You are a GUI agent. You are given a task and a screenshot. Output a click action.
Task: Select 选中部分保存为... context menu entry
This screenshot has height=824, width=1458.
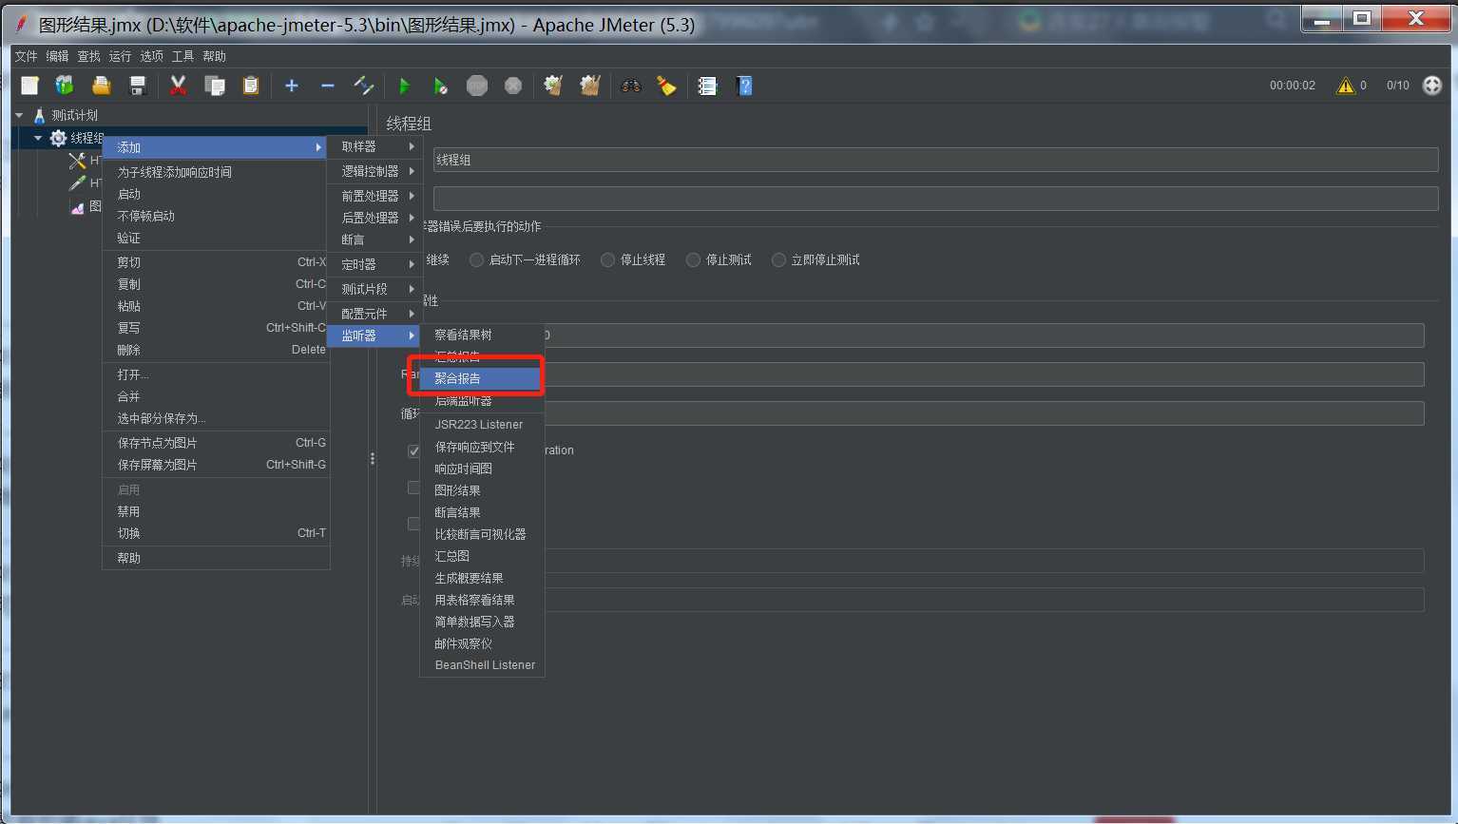(x=216, y=418)
